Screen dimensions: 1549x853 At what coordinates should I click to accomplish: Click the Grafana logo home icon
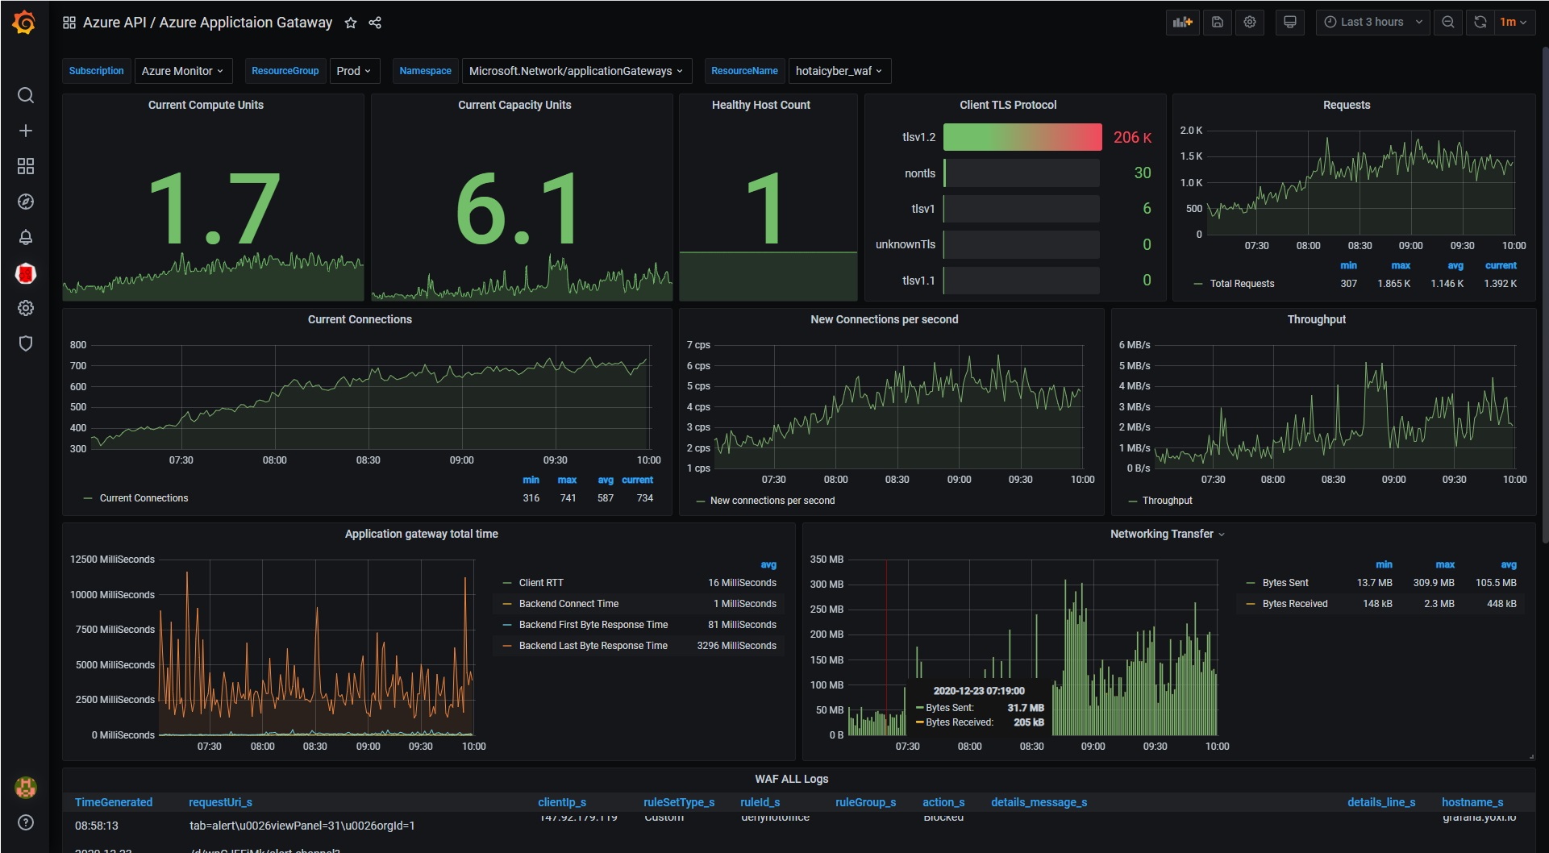coord(24,23)
